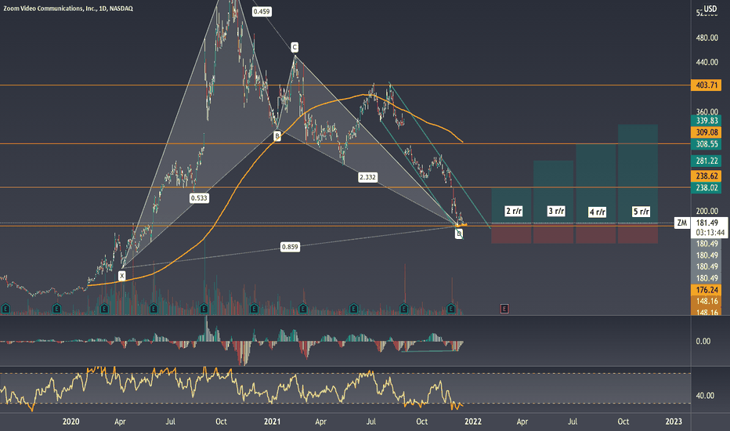Click the 2022 label on time axis
The image size is (730, 431).
pyautogui.click(x=473, y=422)
